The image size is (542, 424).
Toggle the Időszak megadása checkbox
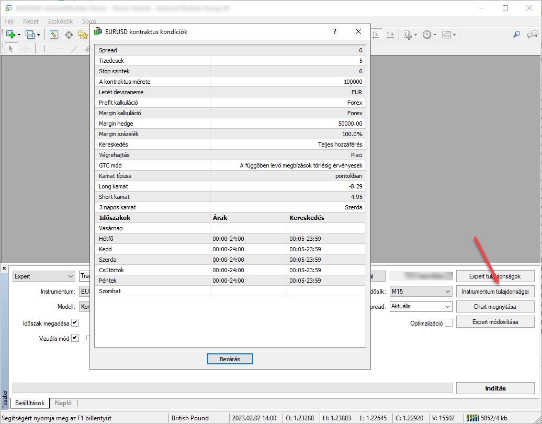pos(75,322)
